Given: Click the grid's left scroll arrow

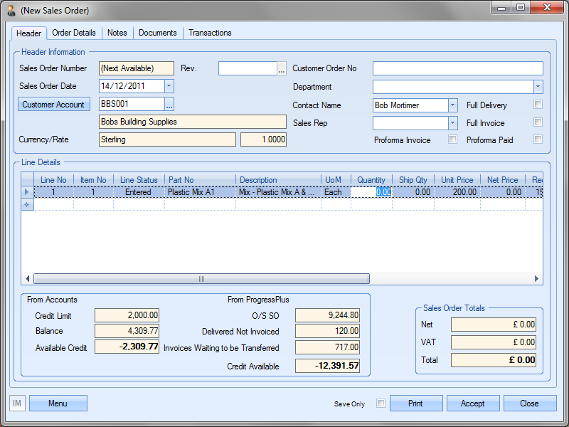Looking at the screenshot, I should click(x=28, y=279).
